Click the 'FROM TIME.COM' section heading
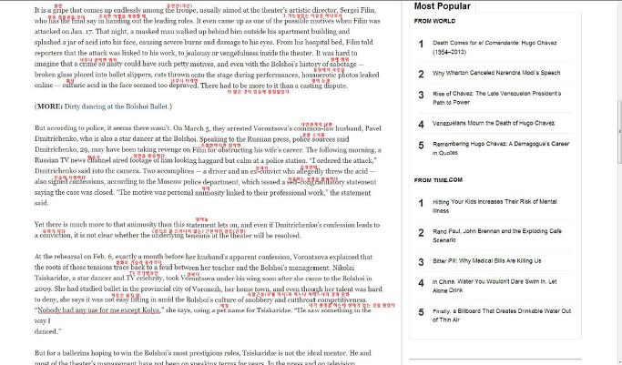Viewport: 622px width, 365px height. click(x=438, y=180)
